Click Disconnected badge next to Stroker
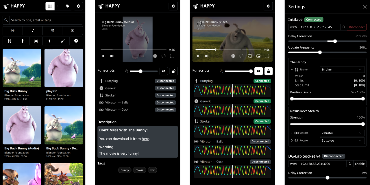This screenshot has width=370, height=185. point(165,95)
